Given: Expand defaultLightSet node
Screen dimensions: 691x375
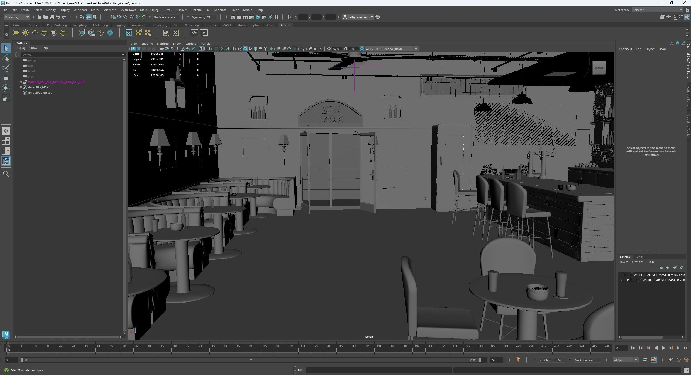Looking at the screenshot, I should 20,87.
